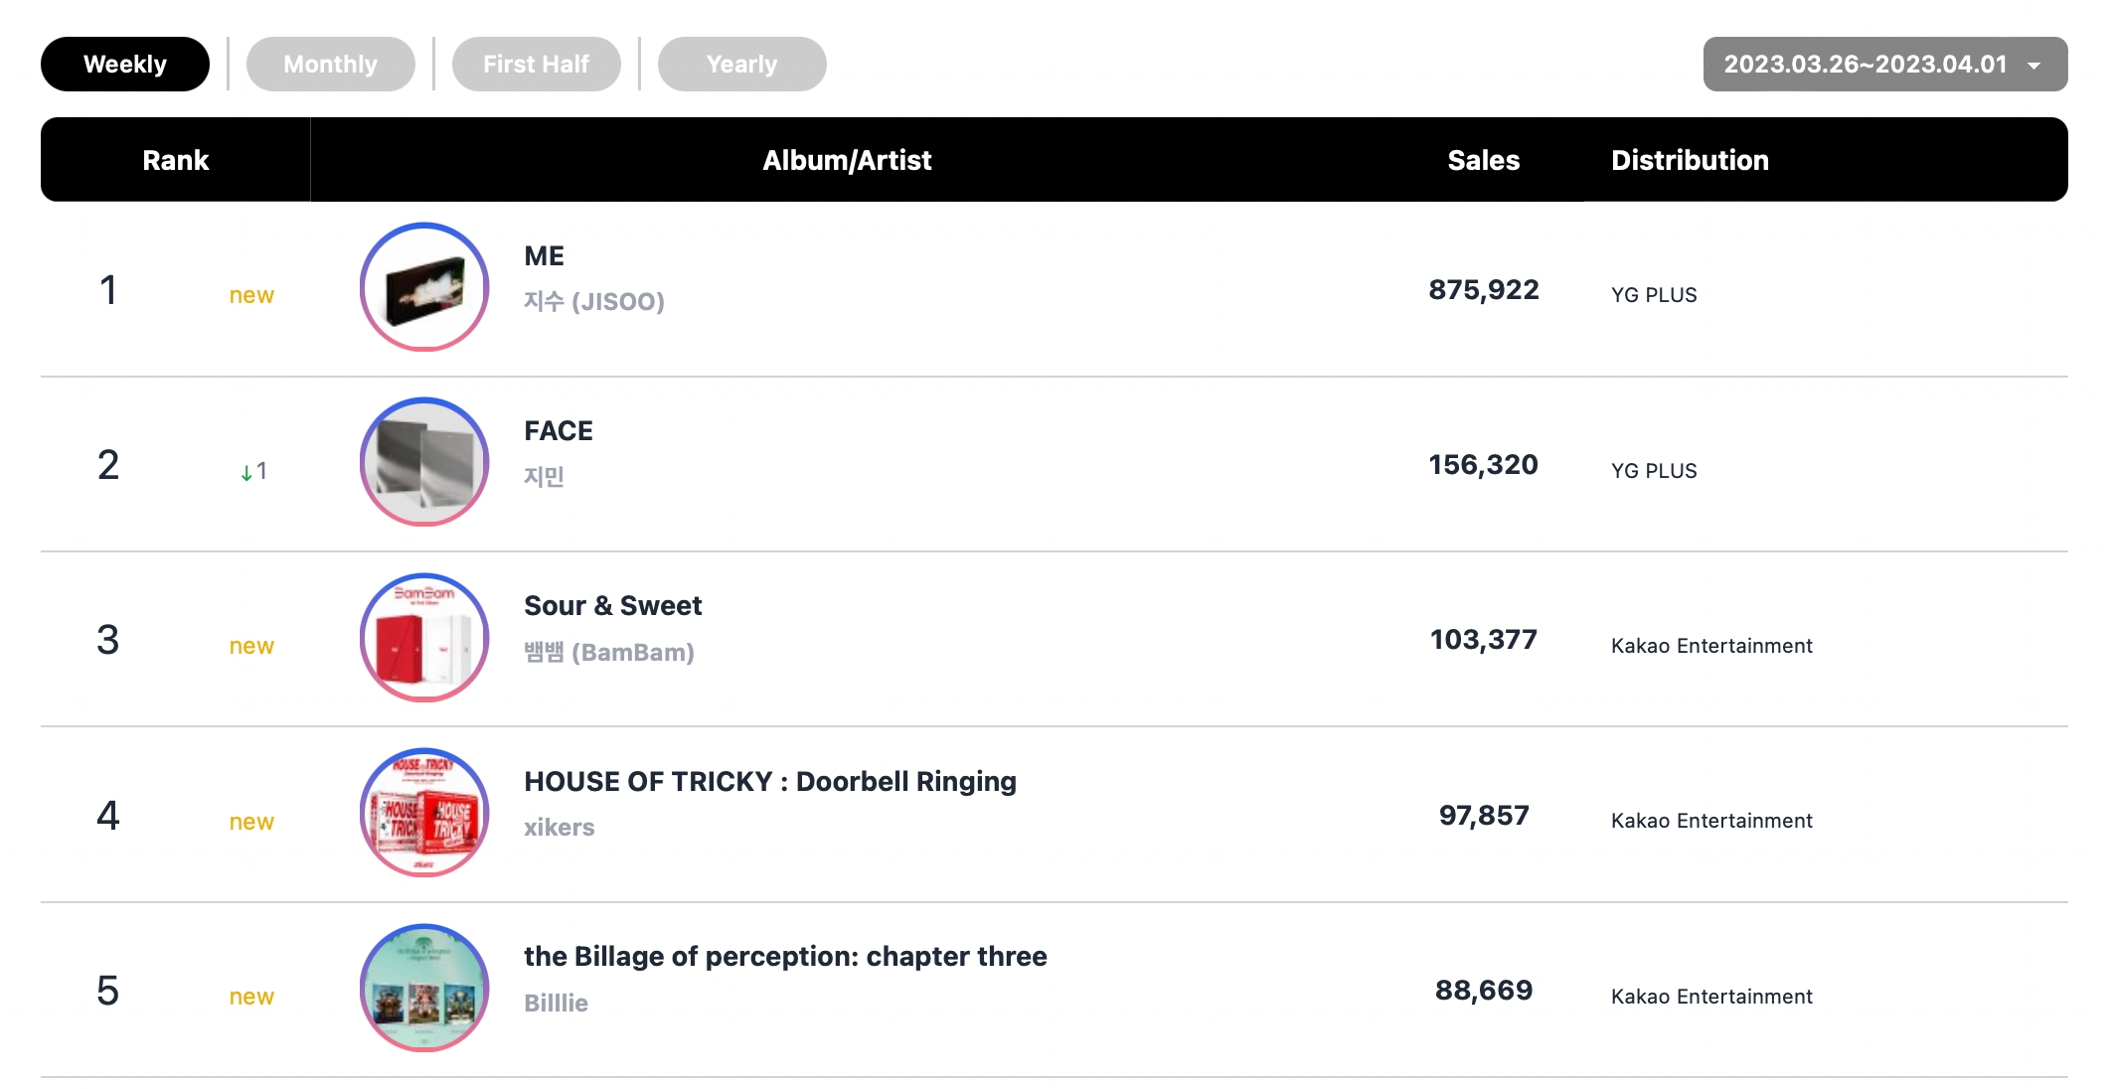Open ME album cover thumbnail
This screenshot has height=1089, width=2111.
(424, 287)
